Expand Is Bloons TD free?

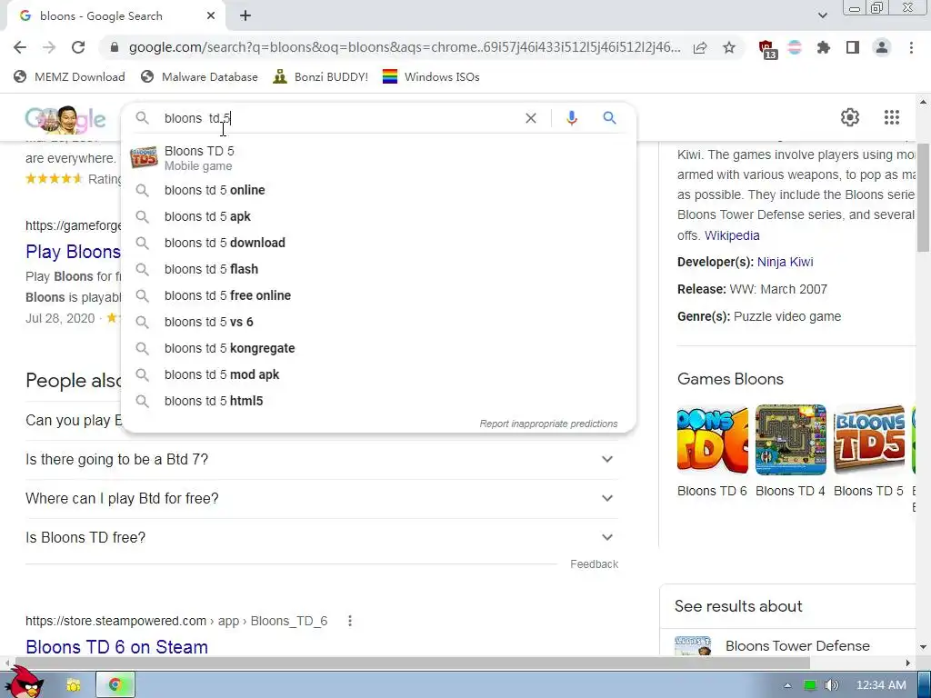click(x=321, y=538)
